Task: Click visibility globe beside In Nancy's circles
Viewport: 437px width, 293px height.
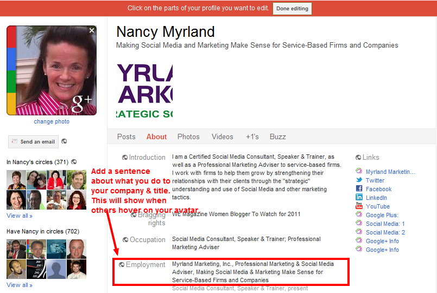Action: [x=74, y=161]
